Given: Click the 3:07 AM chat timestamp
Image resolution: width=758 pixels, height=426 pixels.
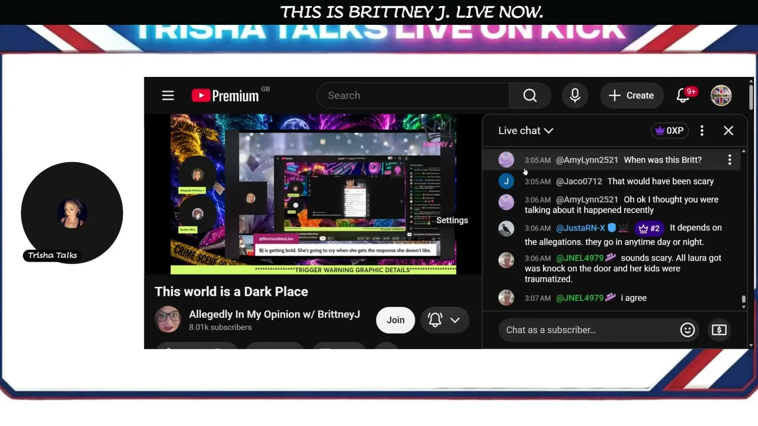Looking at the screenshot, I should [538, 298].
